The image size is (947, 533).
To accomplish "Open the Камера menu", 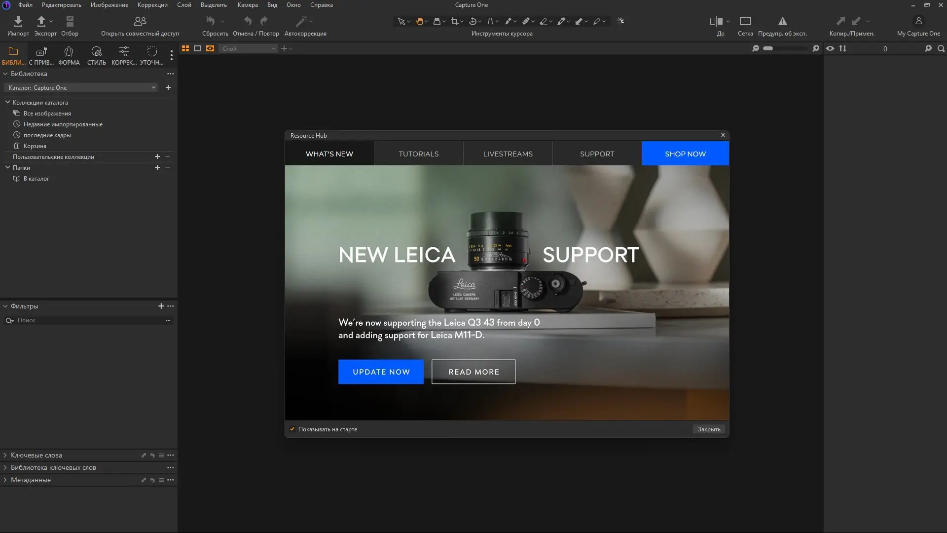I will (x=248, y=5).
